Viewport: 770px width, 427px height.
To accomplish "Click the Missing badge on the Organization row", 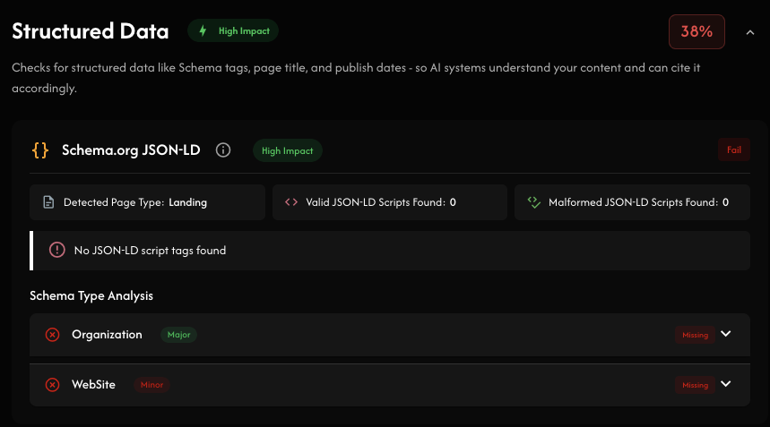I will pyautogui.click(x=695, y=335).
